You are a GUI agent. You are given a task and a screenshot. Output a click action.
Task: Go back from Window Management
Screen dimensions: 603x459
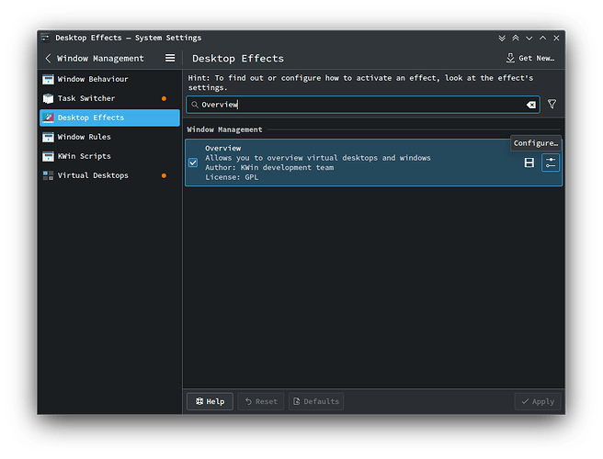pos(48,59)
